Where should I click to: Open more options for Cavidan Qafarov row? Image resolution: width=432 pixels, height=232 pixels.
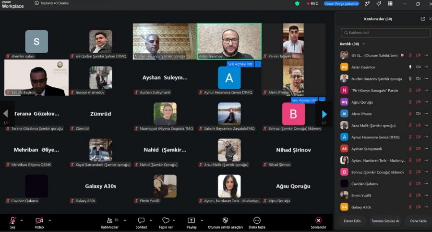pyautogui.click(x=426, y=184)
